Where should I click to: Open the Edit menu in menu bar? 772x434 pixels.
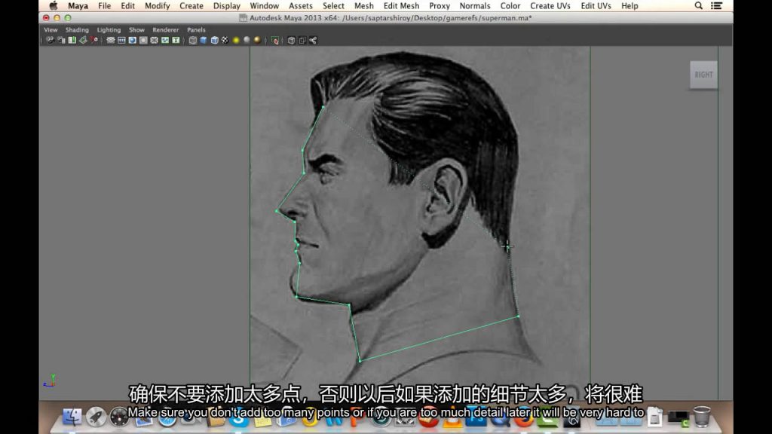(x=127, y=6)
